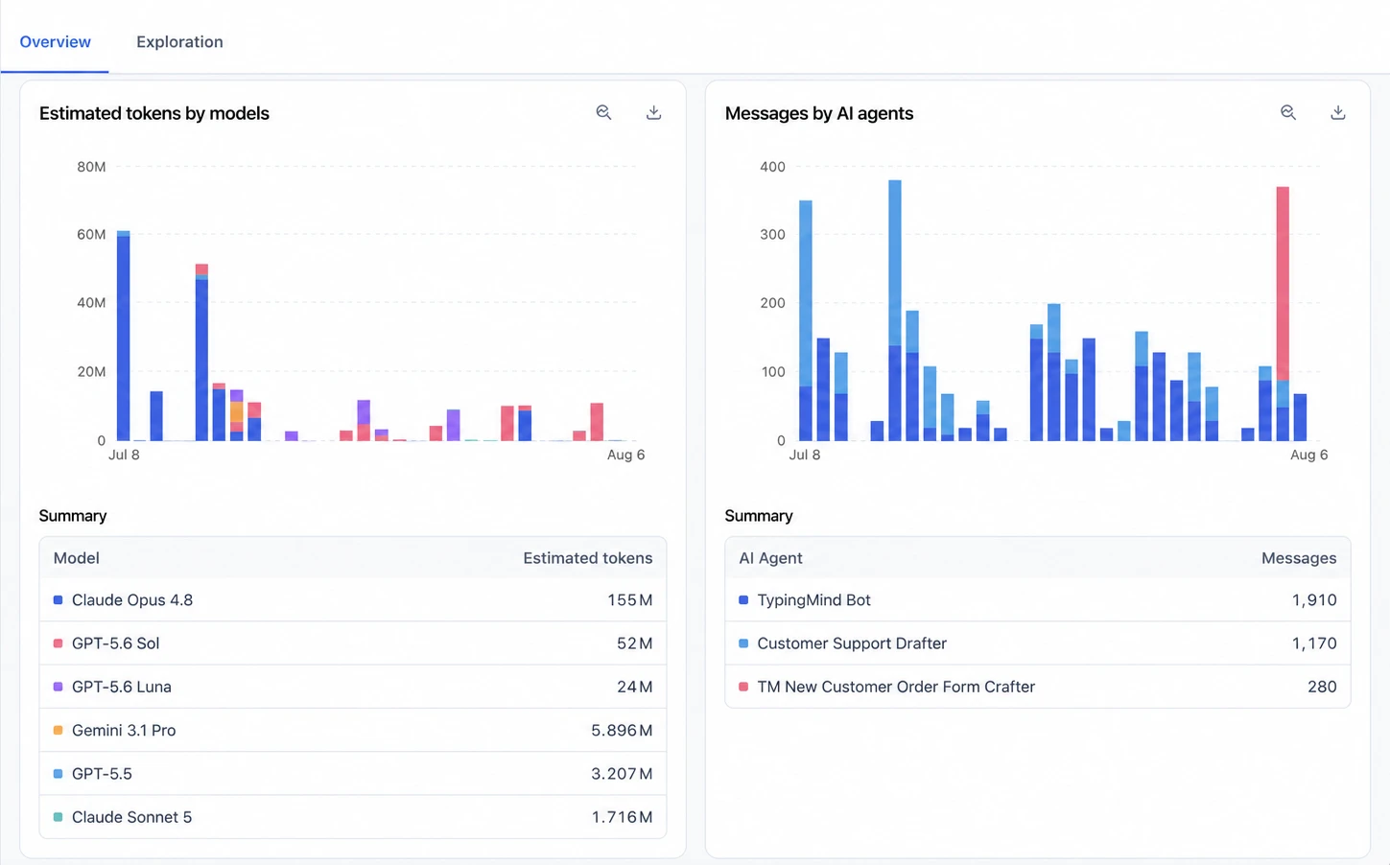Select the Overview tab
The width and height of the screenshot is (1390, 865).
tap(55, 41)
